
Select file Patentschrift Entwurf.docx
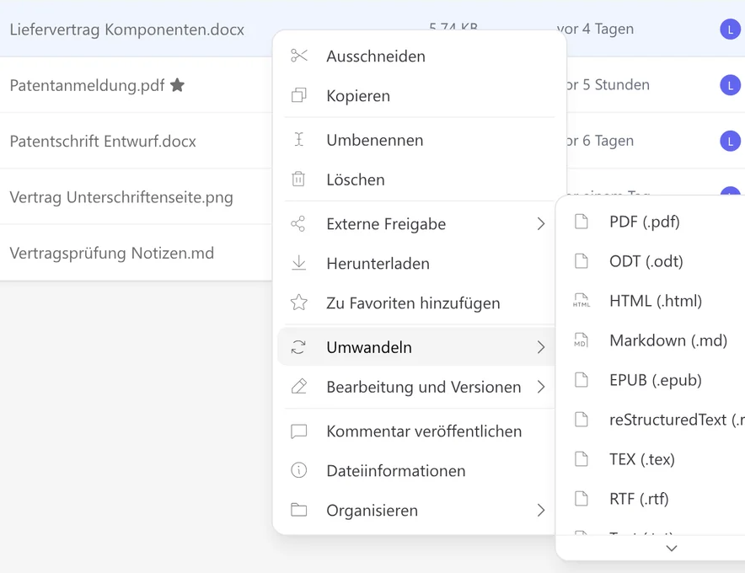point(103,141)
